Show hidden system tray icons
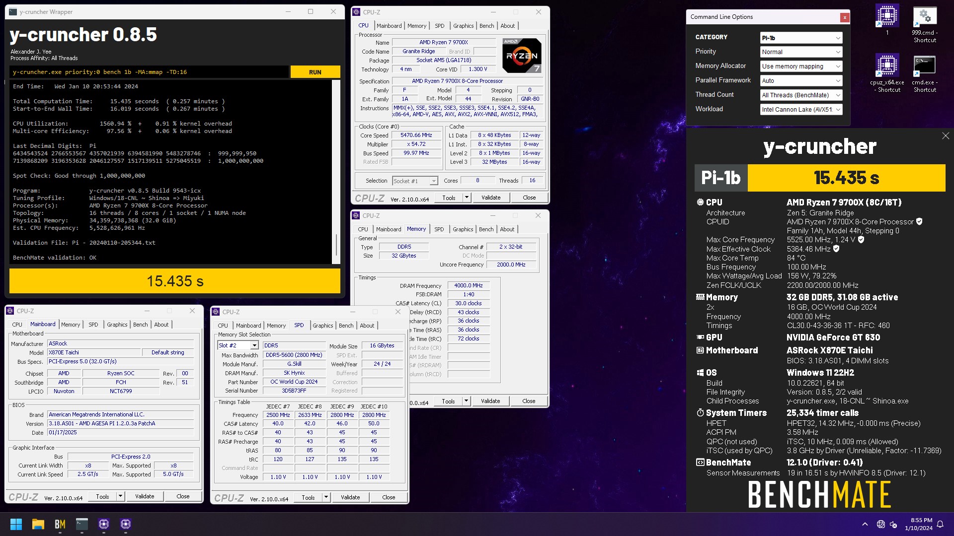This screenshot has width=954, height=536. [865, 524]
